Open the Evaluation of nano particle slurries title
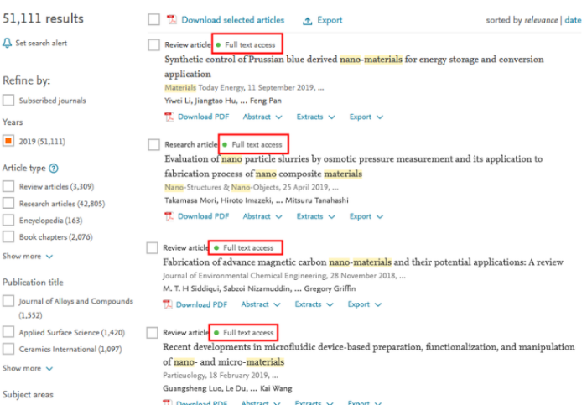Screen dimensions: 587x405 tap(353, 166)
